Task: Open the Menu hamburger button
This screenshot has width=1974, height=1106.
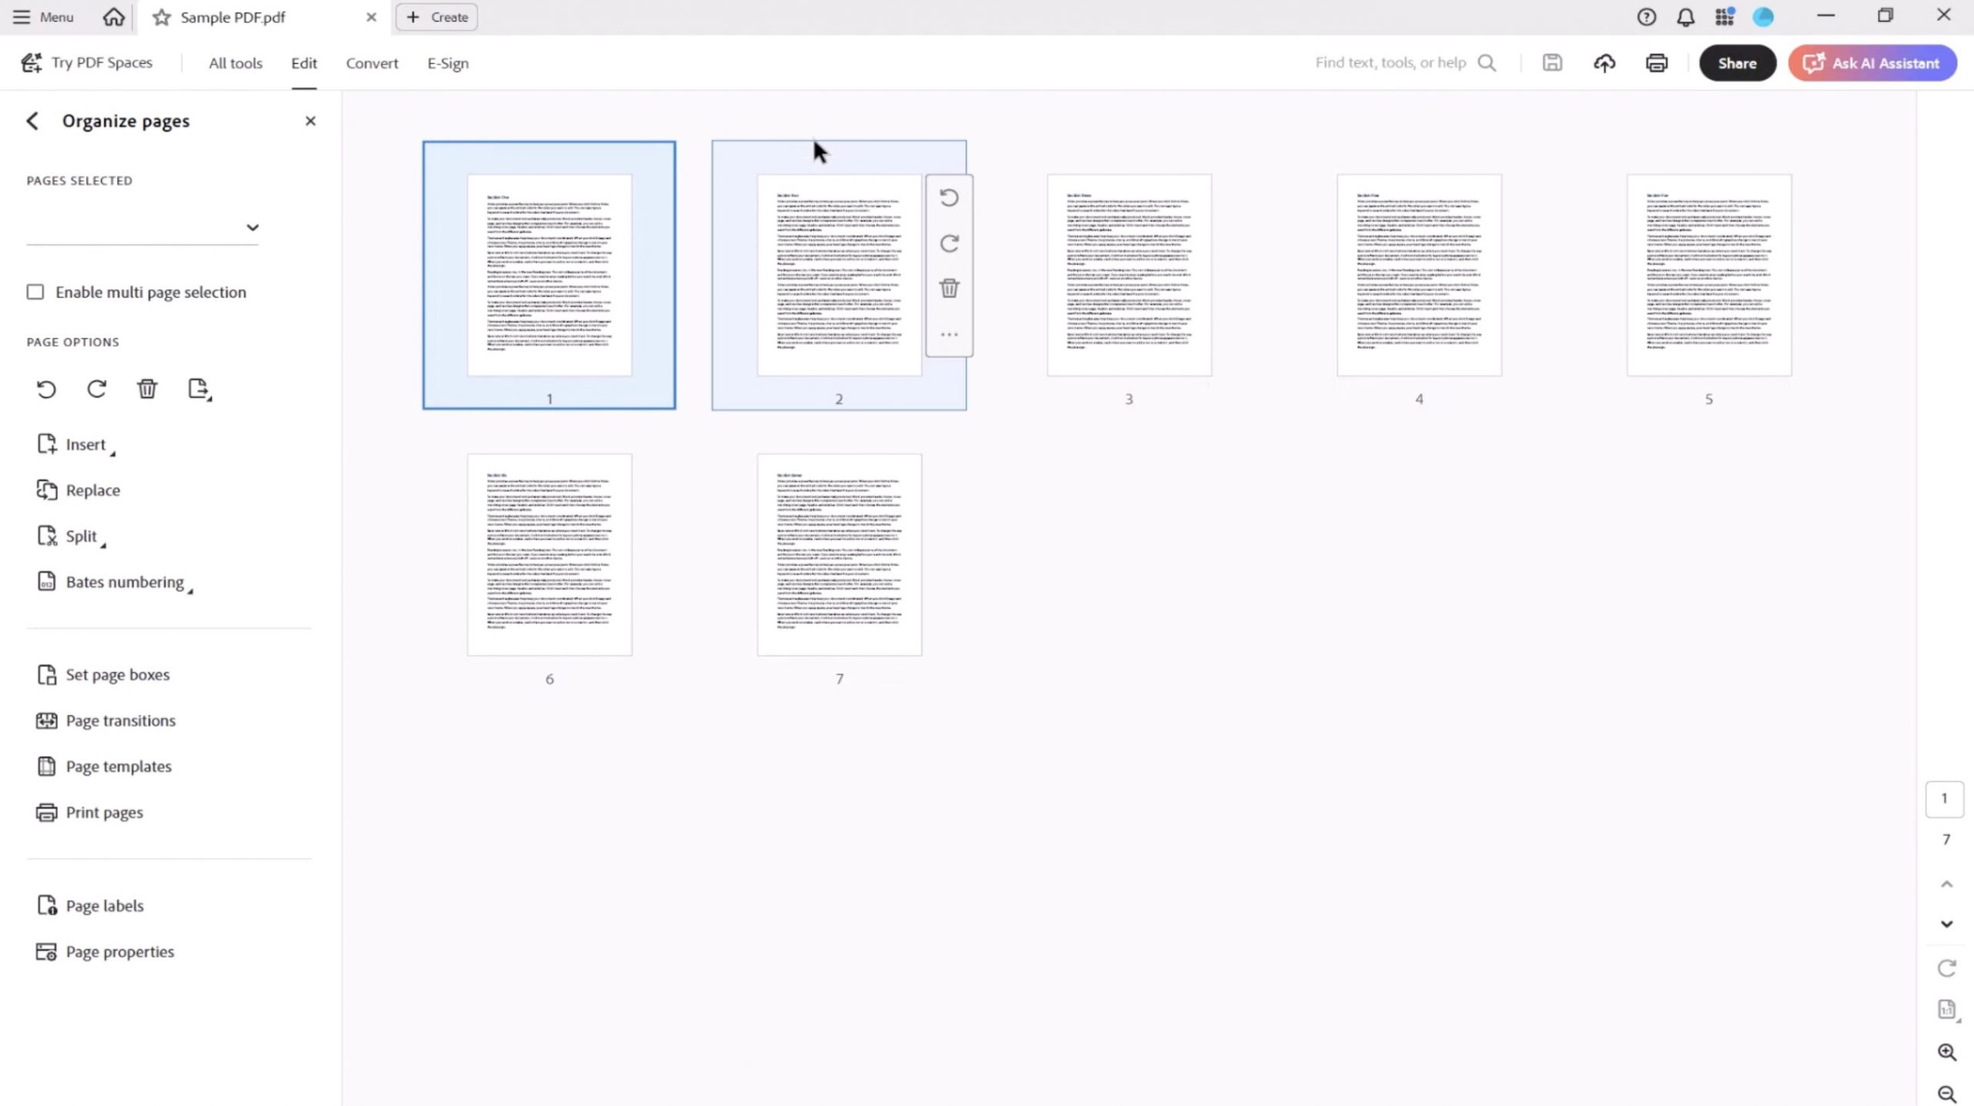Action: pos(43,17)
